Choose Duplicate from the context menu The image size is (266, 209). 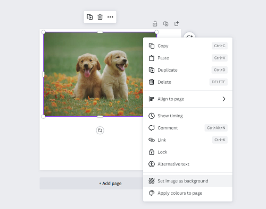click(x=188, y=70)
